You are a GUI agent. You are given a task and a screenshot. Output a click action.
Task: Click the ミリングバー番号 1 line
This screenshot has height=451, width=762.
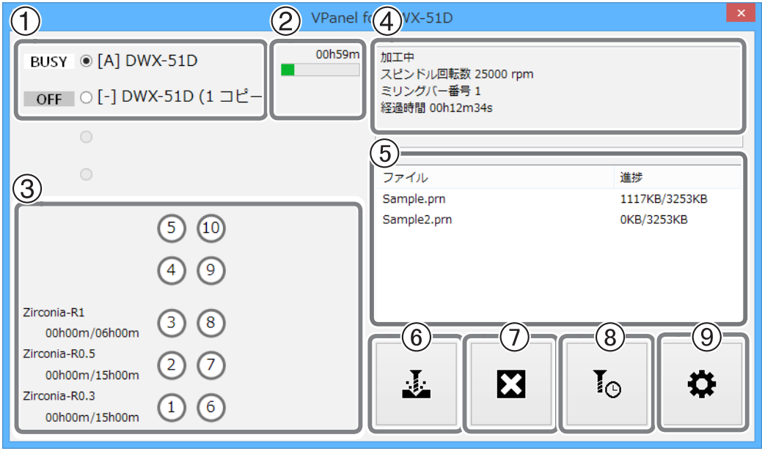(431, 92)
